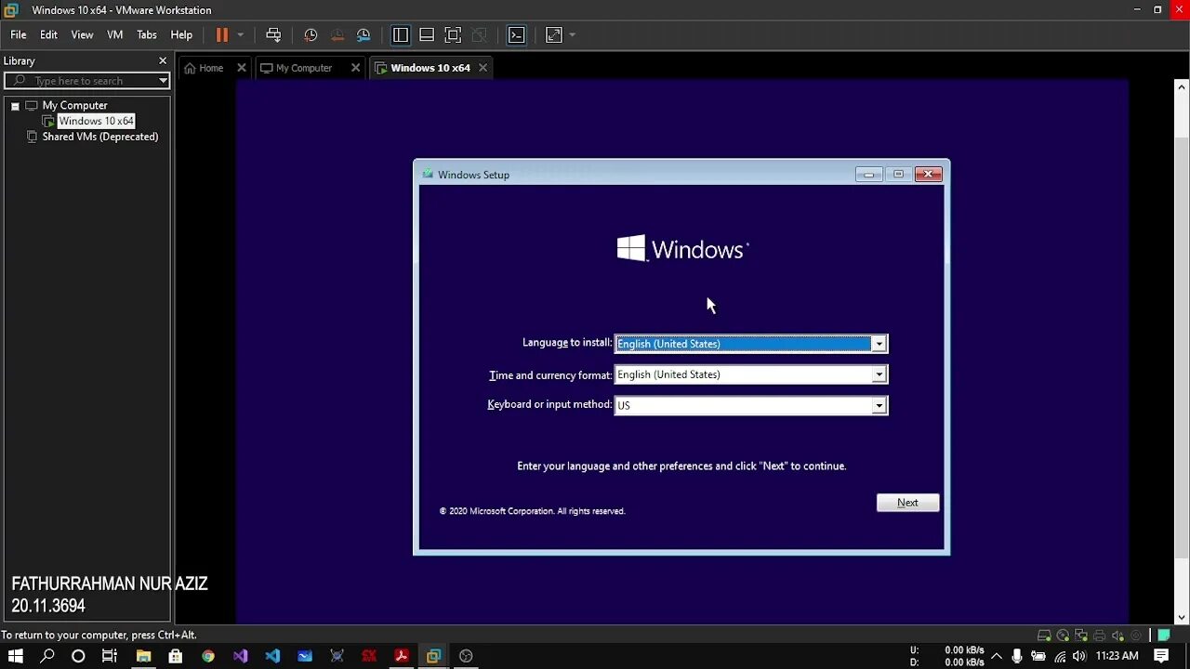This screenshot has width=1190, height=669.
Task: Open the Tabs menu
Action: [x=147, y=35]
